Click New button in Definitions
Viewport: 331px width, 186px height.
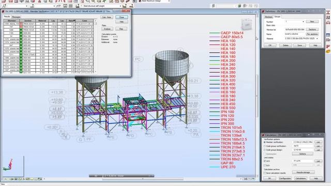point(312,22)
